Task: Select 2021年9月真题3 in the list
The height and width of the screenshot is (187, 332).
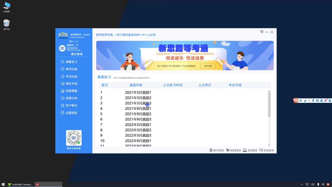Action: click(x=138, y=119)
